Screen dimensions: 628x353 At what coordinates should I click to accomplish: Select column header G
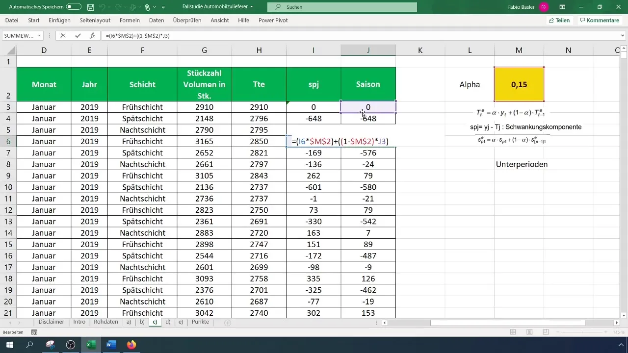tap(204, 50)
